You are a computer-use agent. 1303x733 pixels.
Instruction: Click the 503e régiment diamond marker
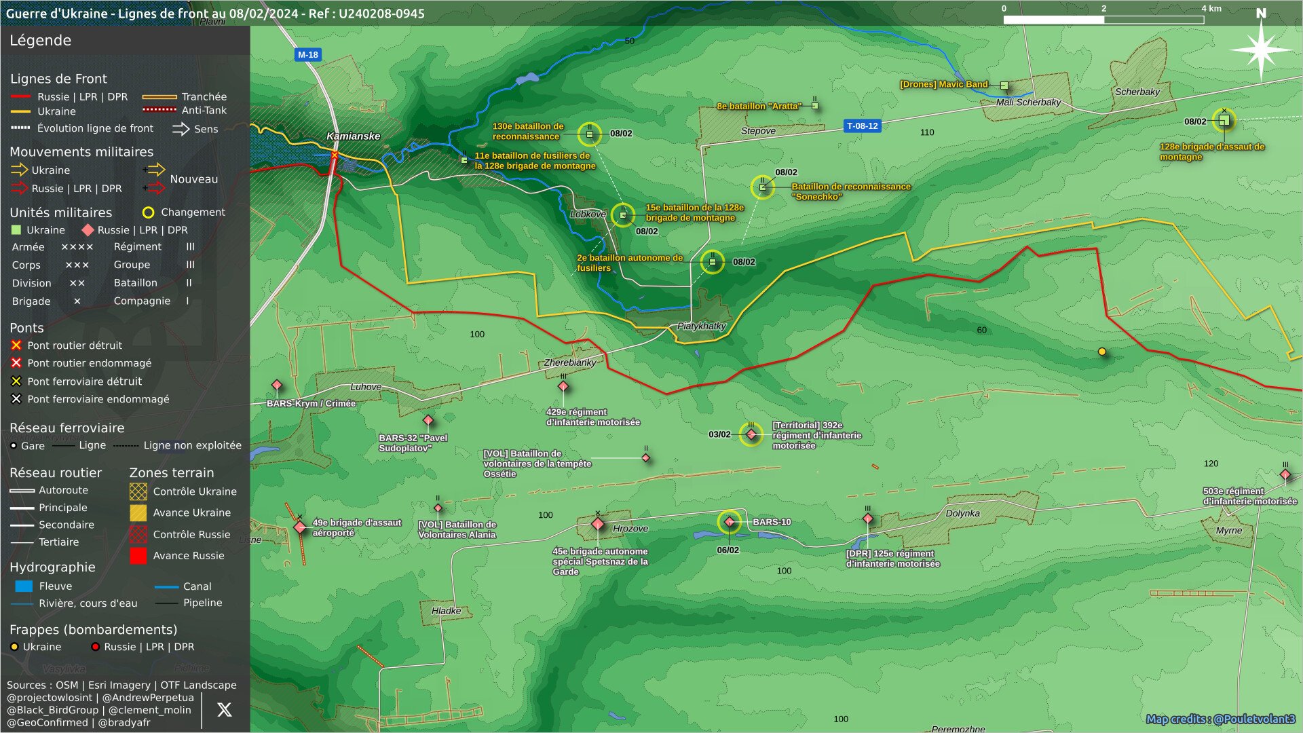point(1285,474)
